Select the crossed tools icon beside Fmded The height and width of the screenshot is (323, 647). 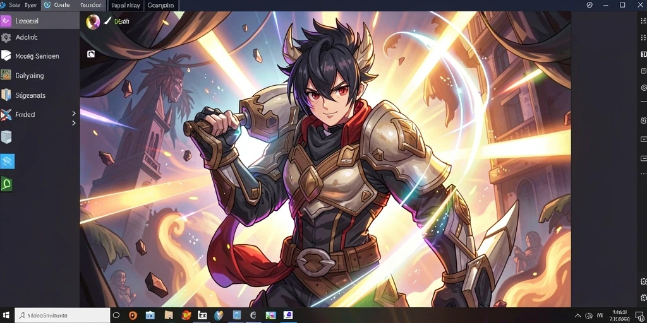pos(6,115)
